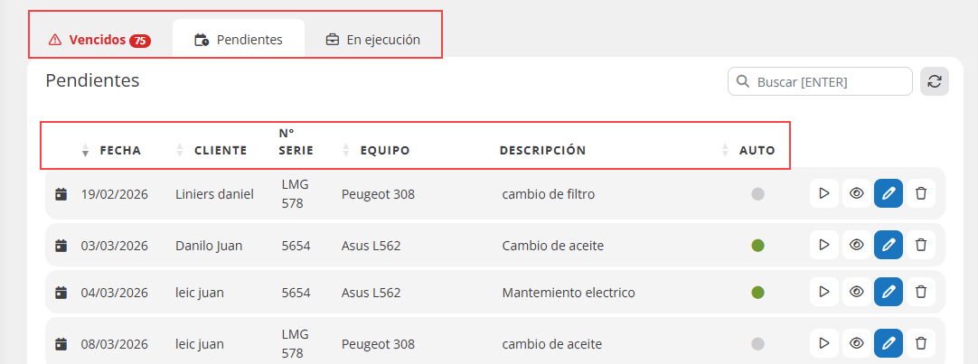978x364 pixels.
Task: Open pencil editor for Liniers daniel row
Action: coord(889,193)
